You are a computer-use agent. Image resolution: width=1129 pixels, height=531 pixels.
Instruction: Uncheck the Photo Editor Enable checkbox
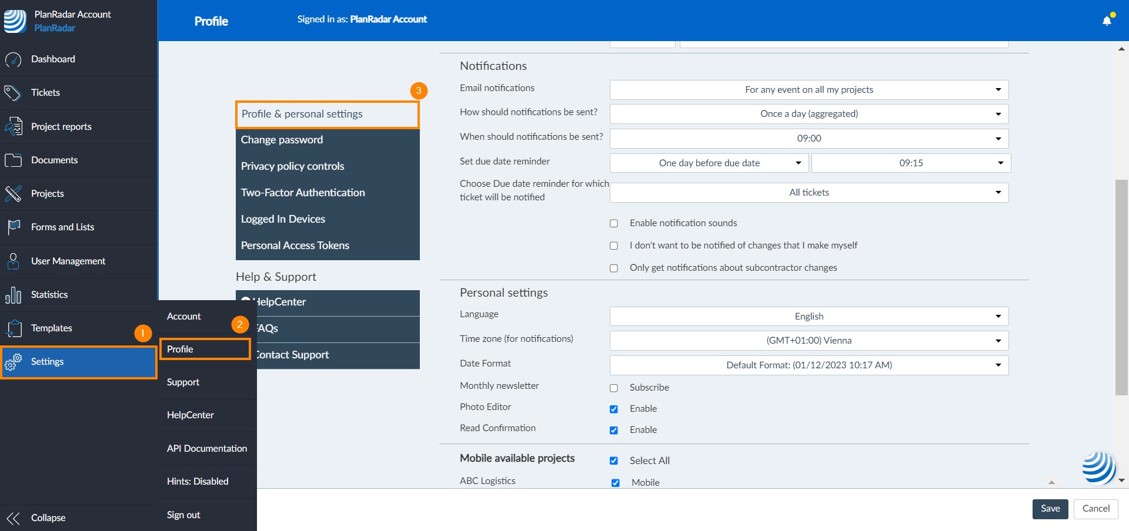(614, 409)
